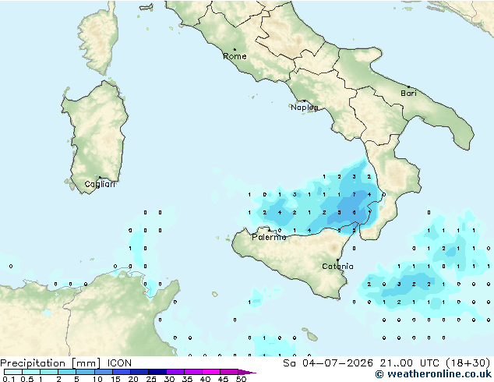
Task: Click the legend swatch between 40 and 45
Action: point(211,372)
